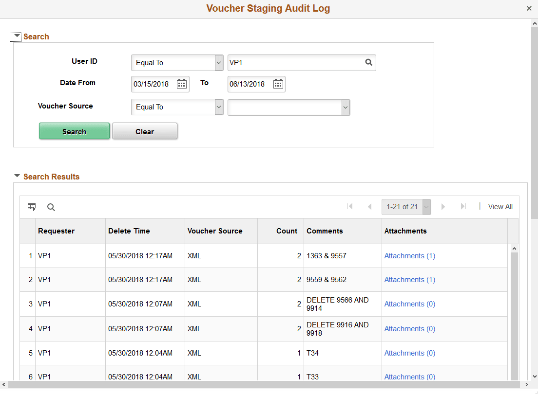Viewport: 538px width, 394px height.
Task: Open the grid personalization action menu
Action: [32, 207]
